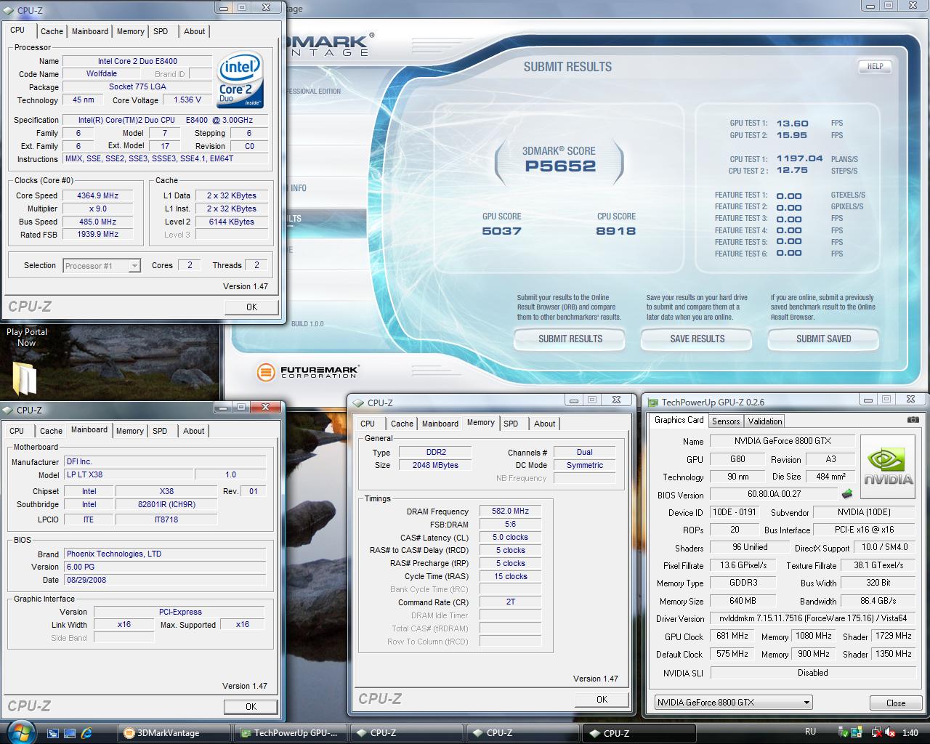Open SPD tab in top CPU-Z window
Screen dimensions: 930x744
[x=161, y=31]
